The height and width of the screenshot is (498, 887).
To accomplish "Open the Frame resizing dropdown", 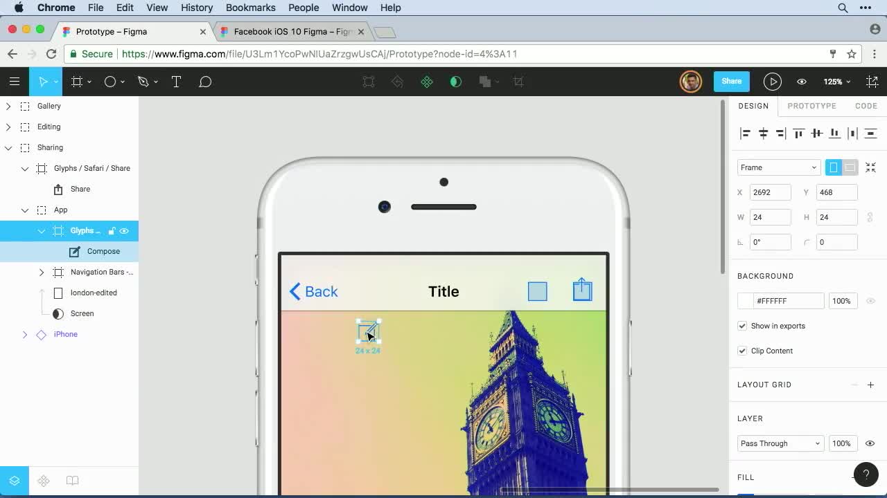I will pyautogui.click(x=778, y=167).
